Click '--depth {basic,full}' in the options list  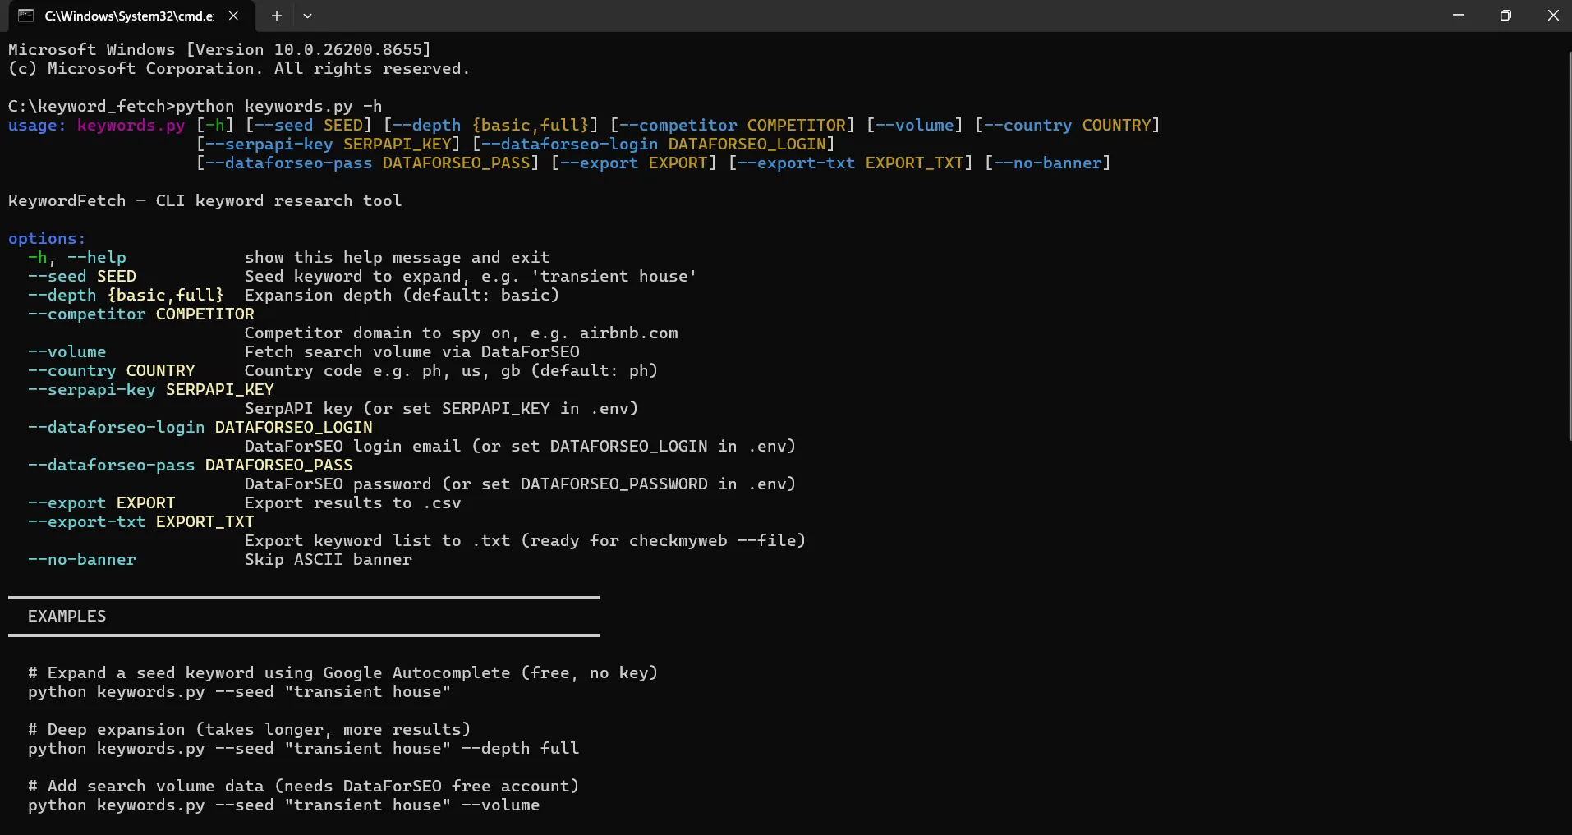pyautogui.click(x=126, y=296)
